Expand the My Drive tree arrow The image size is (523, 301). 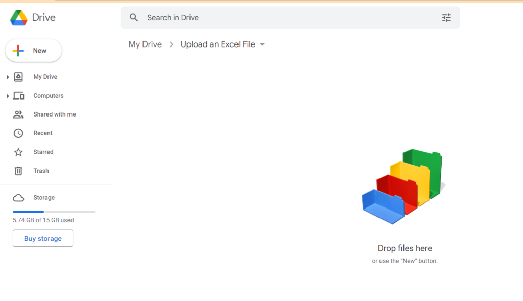tap(8, 77)
